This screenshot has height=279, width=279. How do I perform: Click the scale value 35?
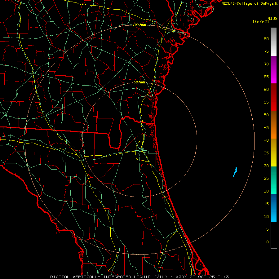pos(266,153)
